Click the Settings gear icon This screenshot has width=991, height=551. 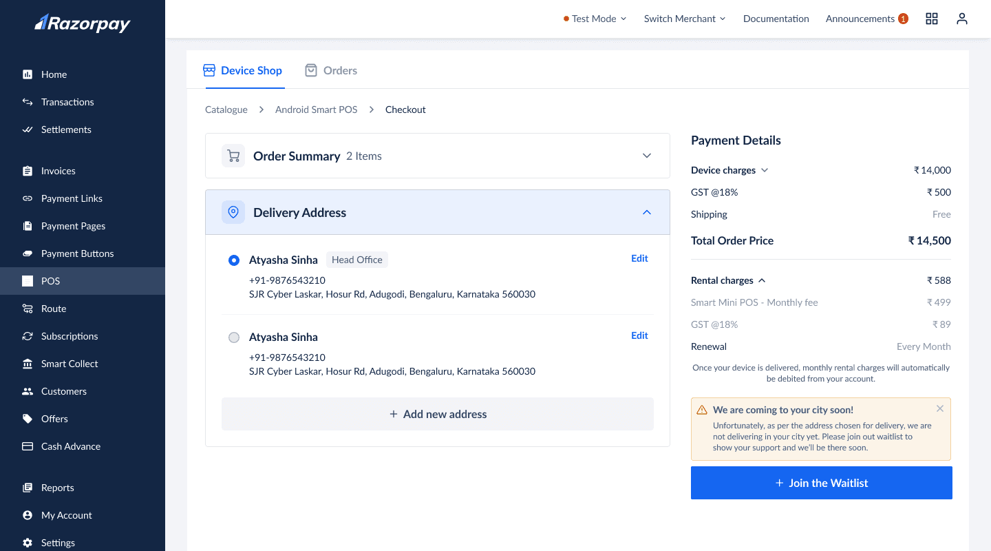coord(28,543)
